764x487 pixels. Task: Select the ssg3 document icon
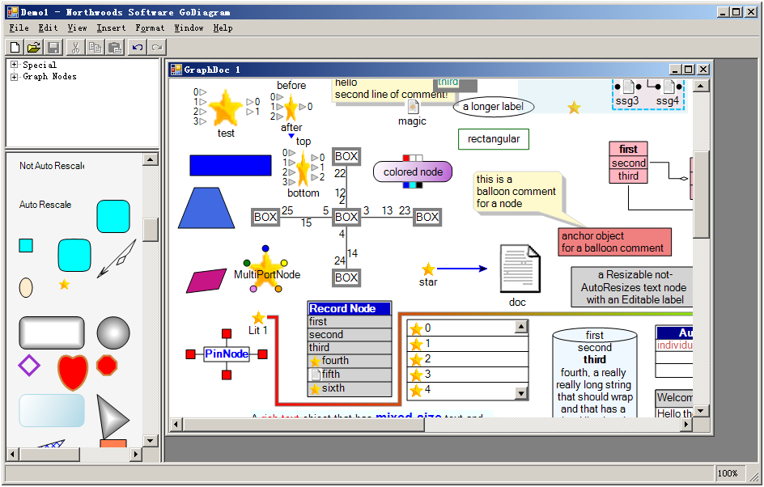(x=629, y=87)
